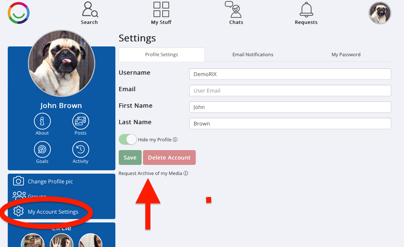This screenshot has height=247, width=404.
Task: Open the Goals target icon
Action: (42, 149)
